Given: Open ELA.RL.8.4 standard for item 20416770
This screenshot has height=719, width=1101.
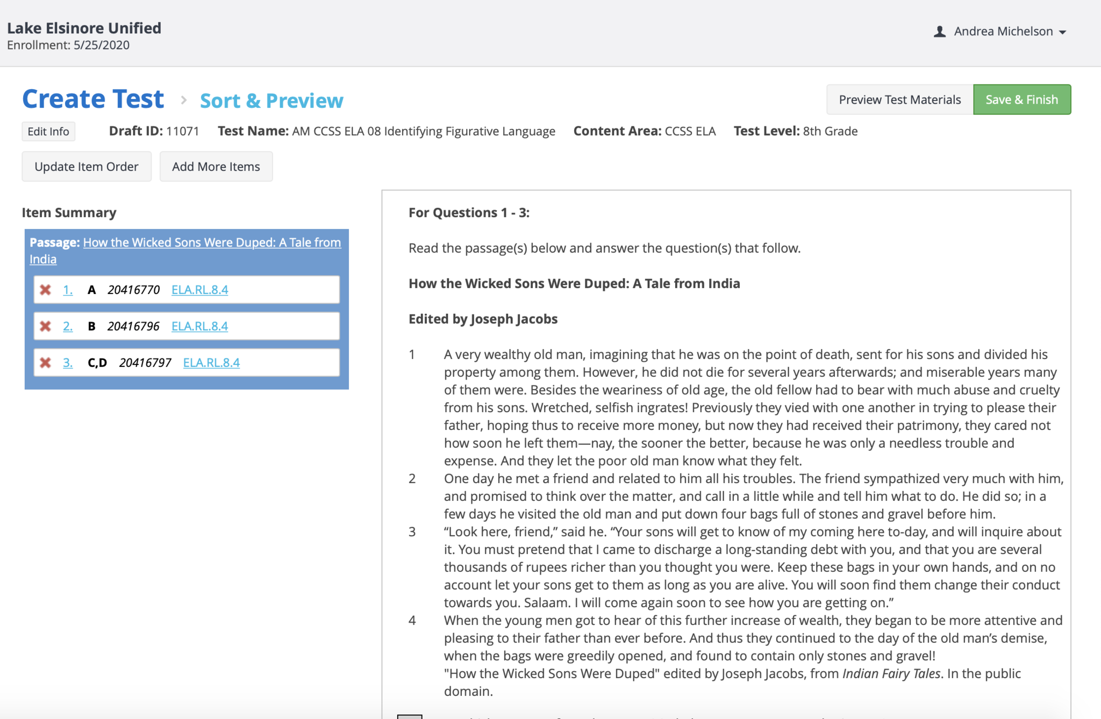Looking at the screenshot, I should tap(199, 290).
